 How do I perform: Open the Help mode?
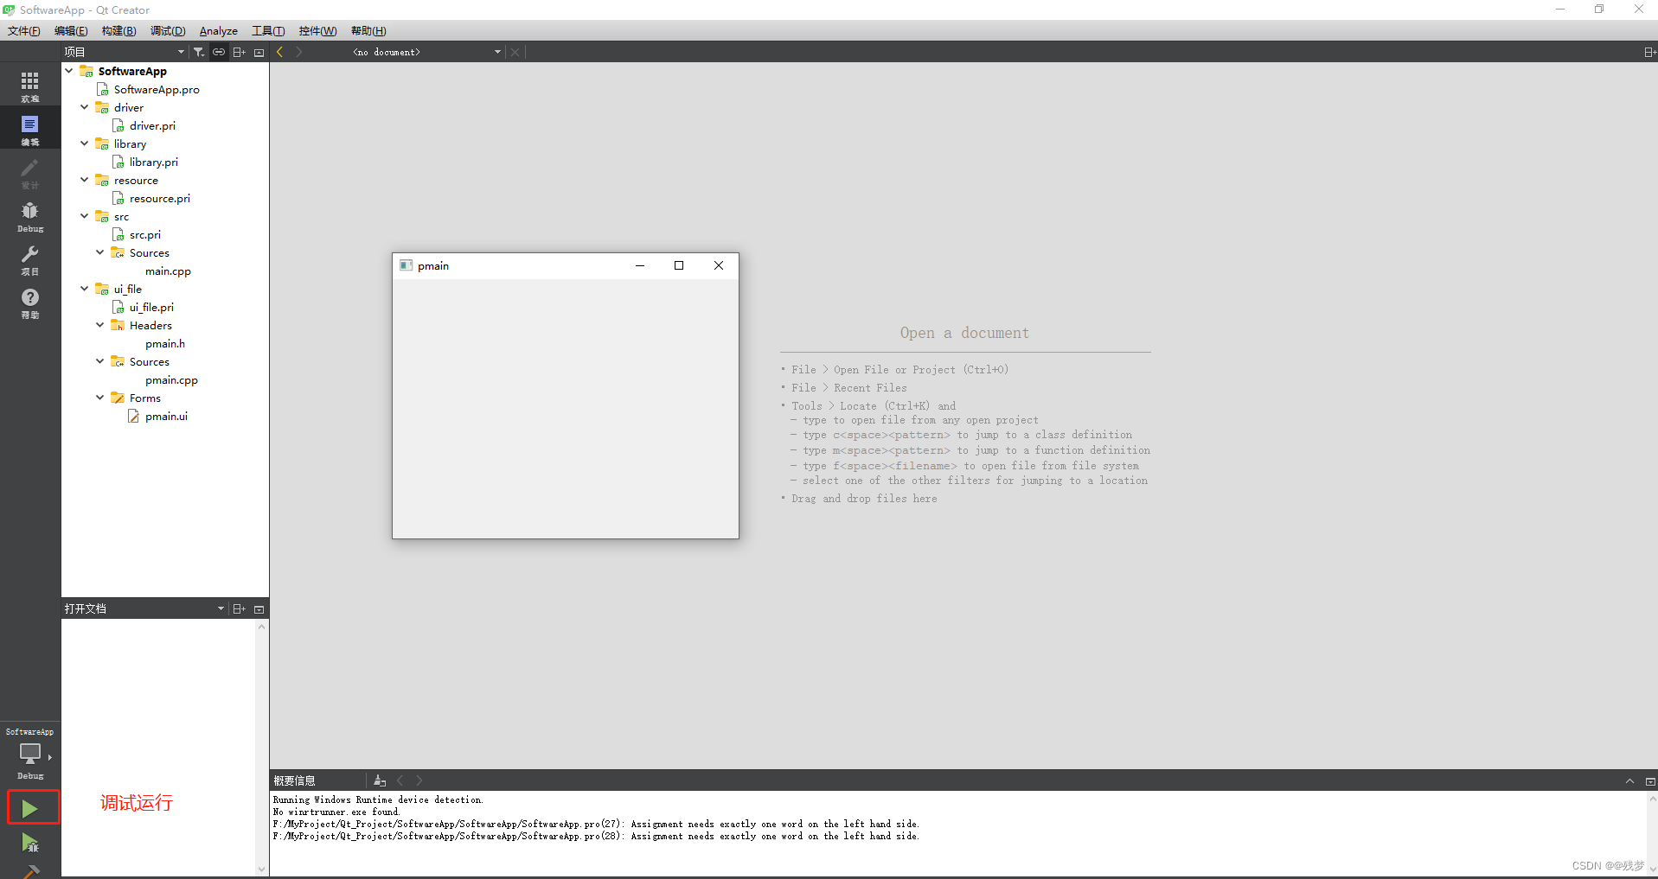point(30,302)
